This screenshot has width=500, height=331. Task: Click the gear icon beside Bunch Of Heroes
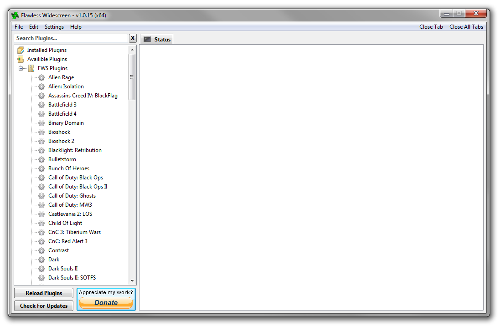[x=41, y=168]
